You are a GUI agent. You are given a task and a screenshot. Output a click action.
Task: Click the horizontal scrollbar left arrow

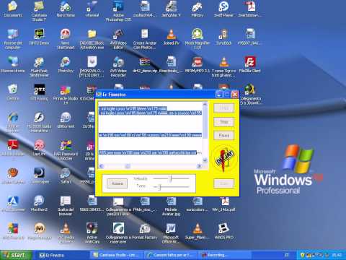click(x=101, y=166)
